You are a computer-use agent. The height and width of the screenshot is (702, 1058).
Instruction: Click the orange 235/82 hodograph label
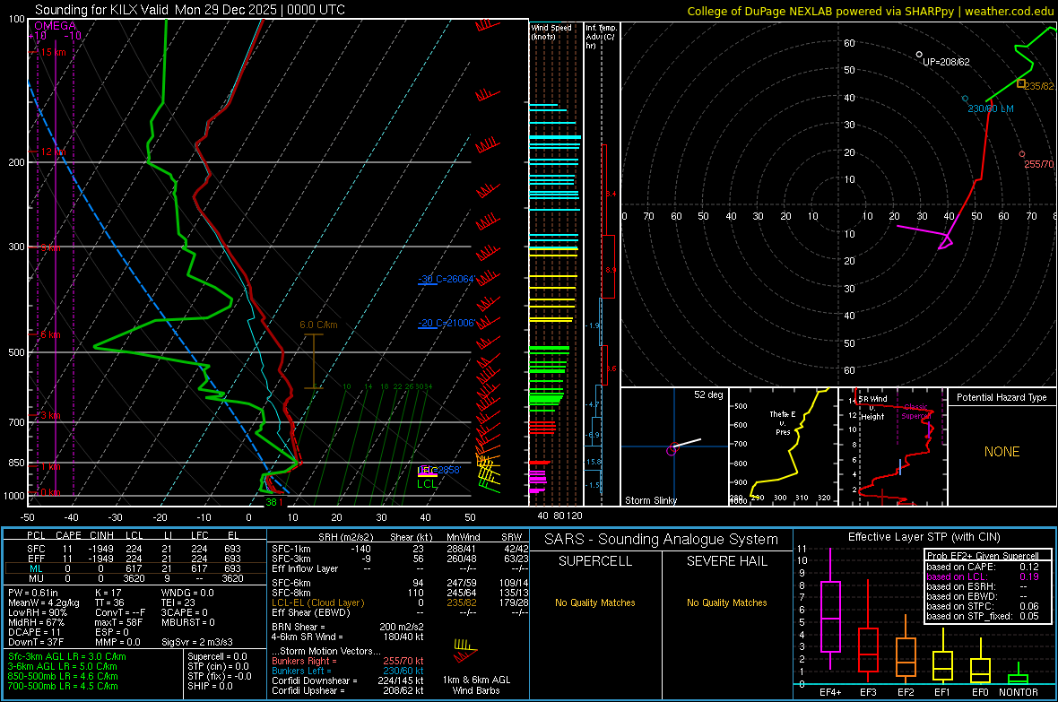click(1039, 86)
